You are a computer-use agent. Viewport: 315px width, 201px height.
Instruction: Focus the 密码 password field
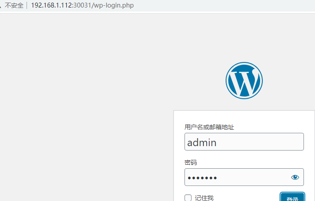(244, 177)
